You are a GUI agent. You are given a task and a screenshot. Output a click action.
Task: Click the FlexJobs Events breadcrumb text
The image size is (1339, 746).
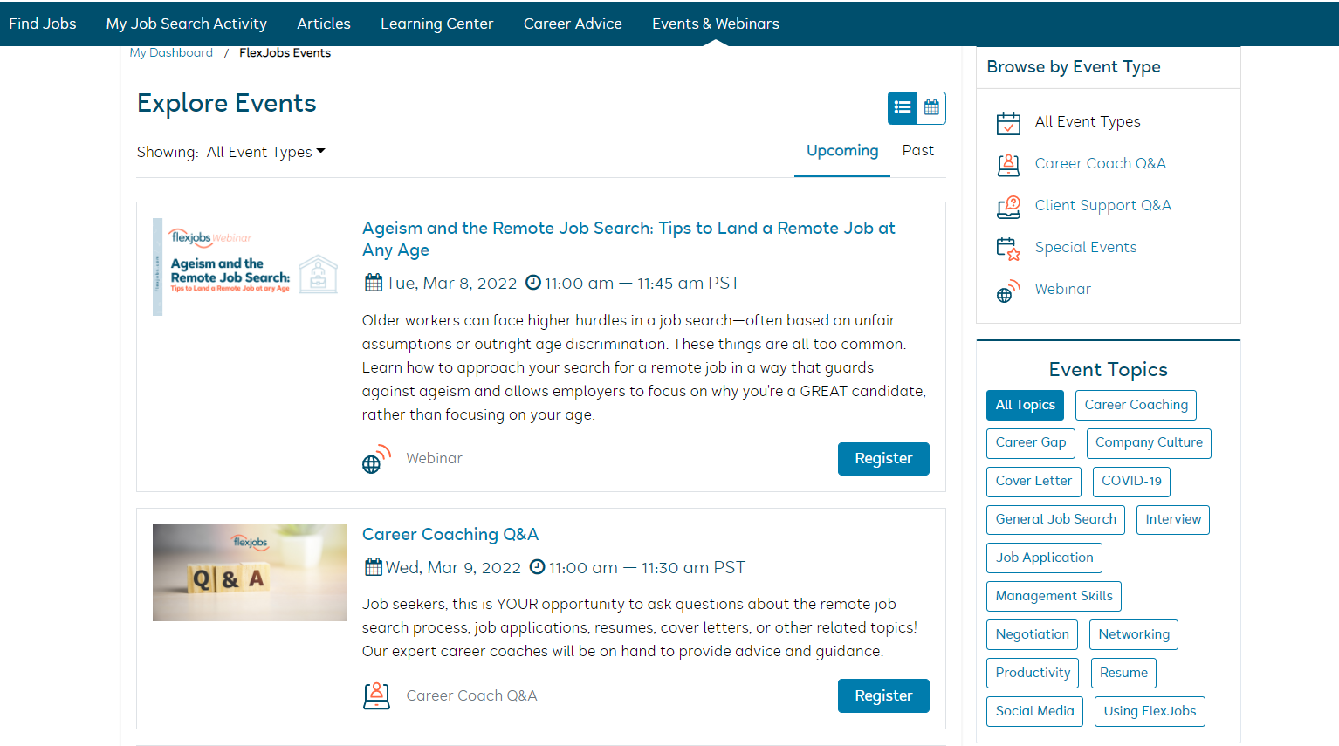285,52
